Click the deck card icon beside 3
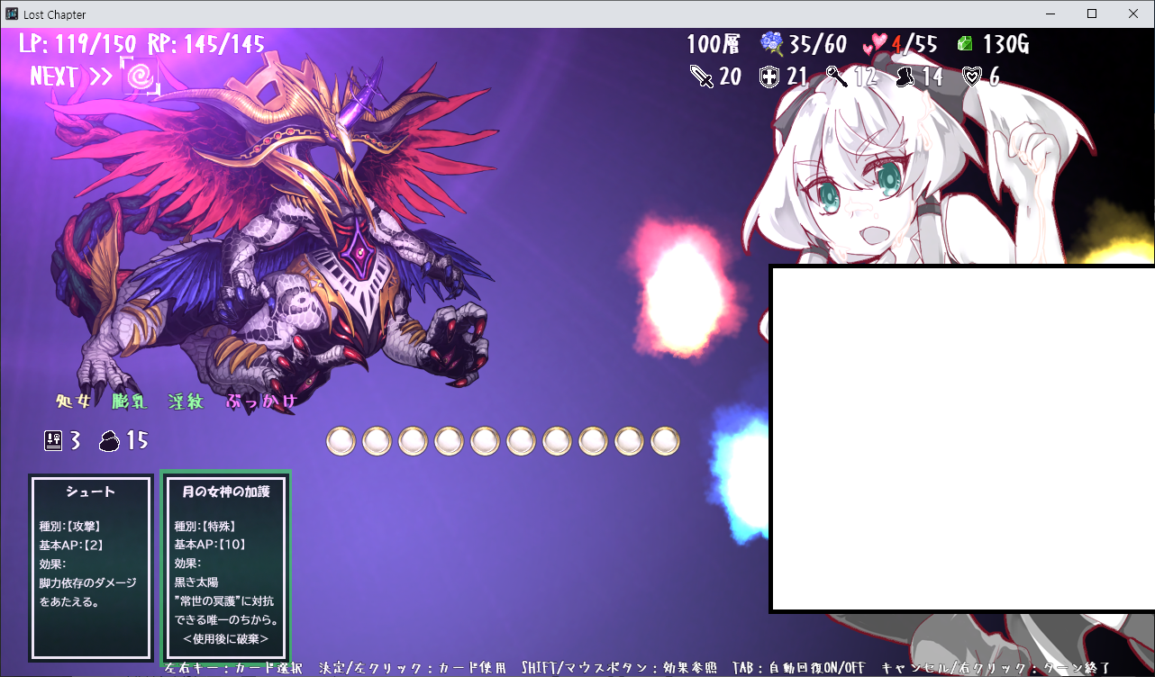The width and height of the screenshot is (1155, 677). coord(53,440)
